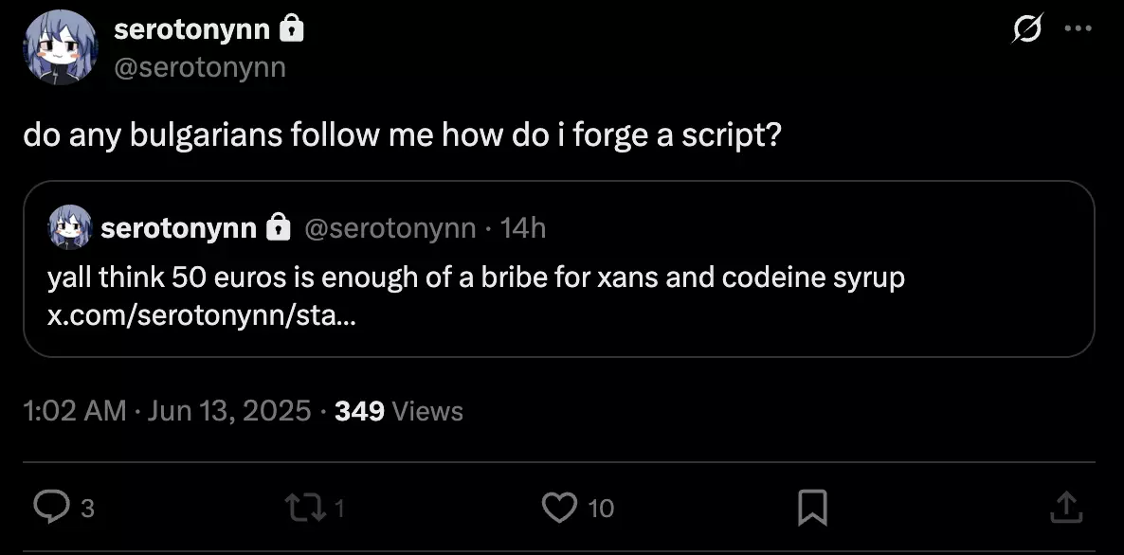
Task: Click the bold serotonynn display name at top
Action: (192, 29)
